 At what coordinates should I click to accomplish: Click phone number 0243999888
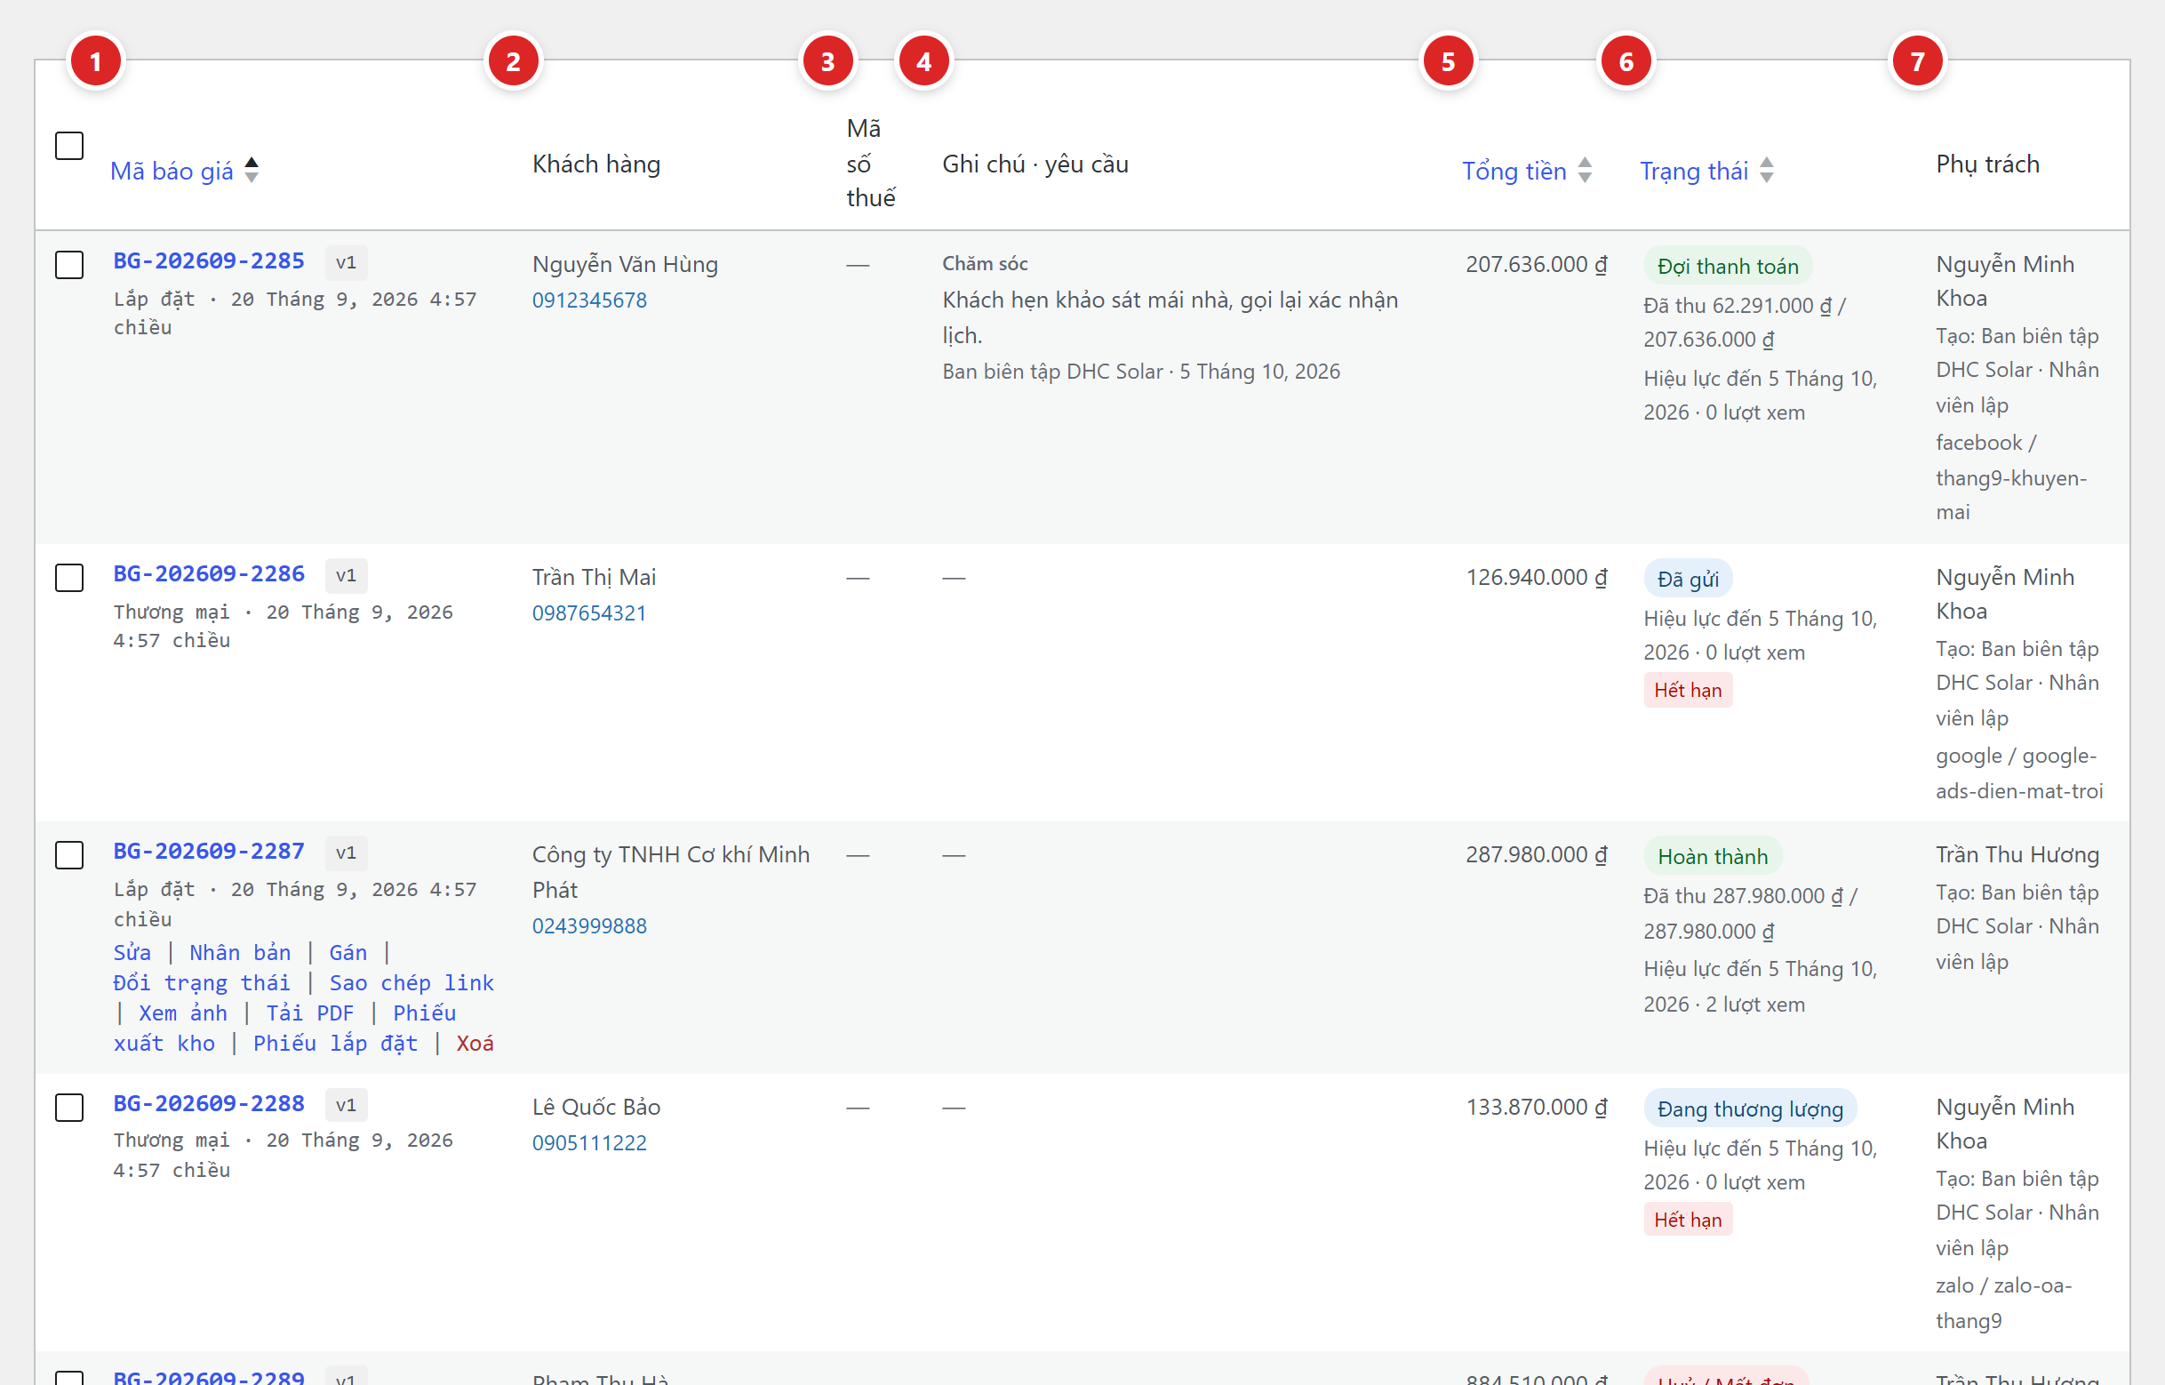point(590,926)
